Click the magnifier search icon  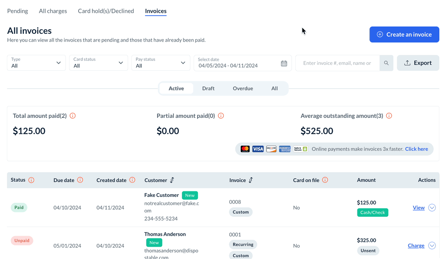click(x=386, y=63)
